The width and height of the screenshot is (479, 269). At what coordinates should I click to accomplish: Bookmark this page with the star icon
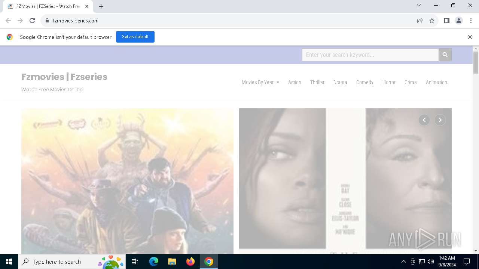click(432, 21)
